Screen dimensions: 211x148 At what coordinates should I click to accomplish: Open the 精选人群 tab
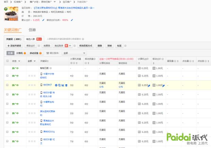point(34,39)
